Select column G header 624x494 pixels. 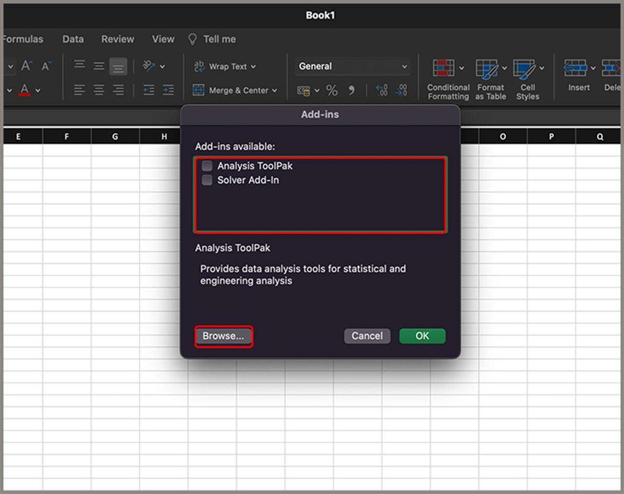pos(115,137)
